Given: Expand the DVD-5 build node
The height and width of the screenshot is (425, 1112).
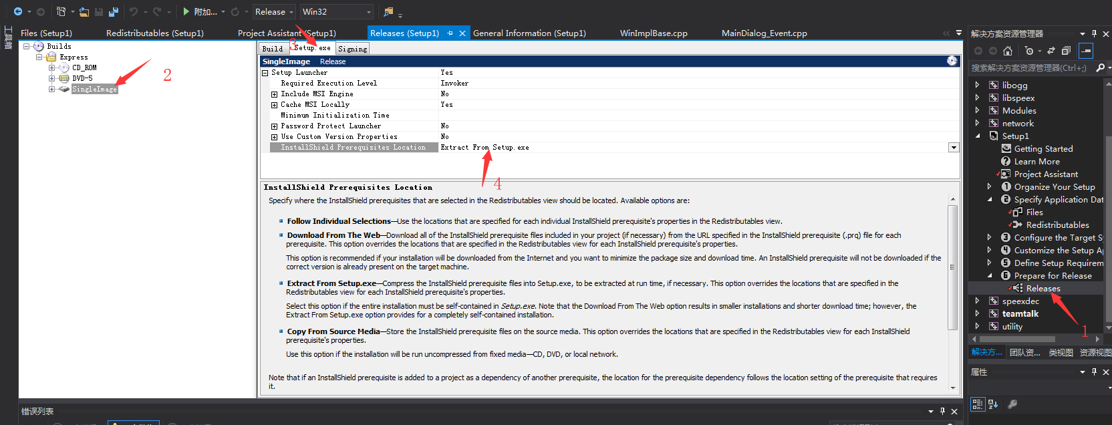Looking at the screenshot, I should pos(51,78).
